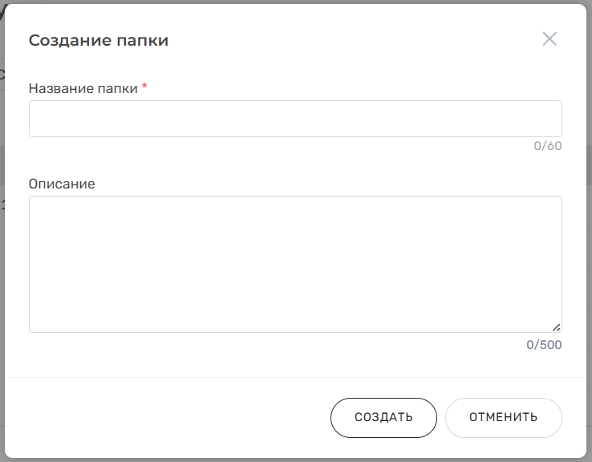Viewport: 592px width, 462px height.
Task: Close the Создание папки dialog with X
Action: click(549, 39)
